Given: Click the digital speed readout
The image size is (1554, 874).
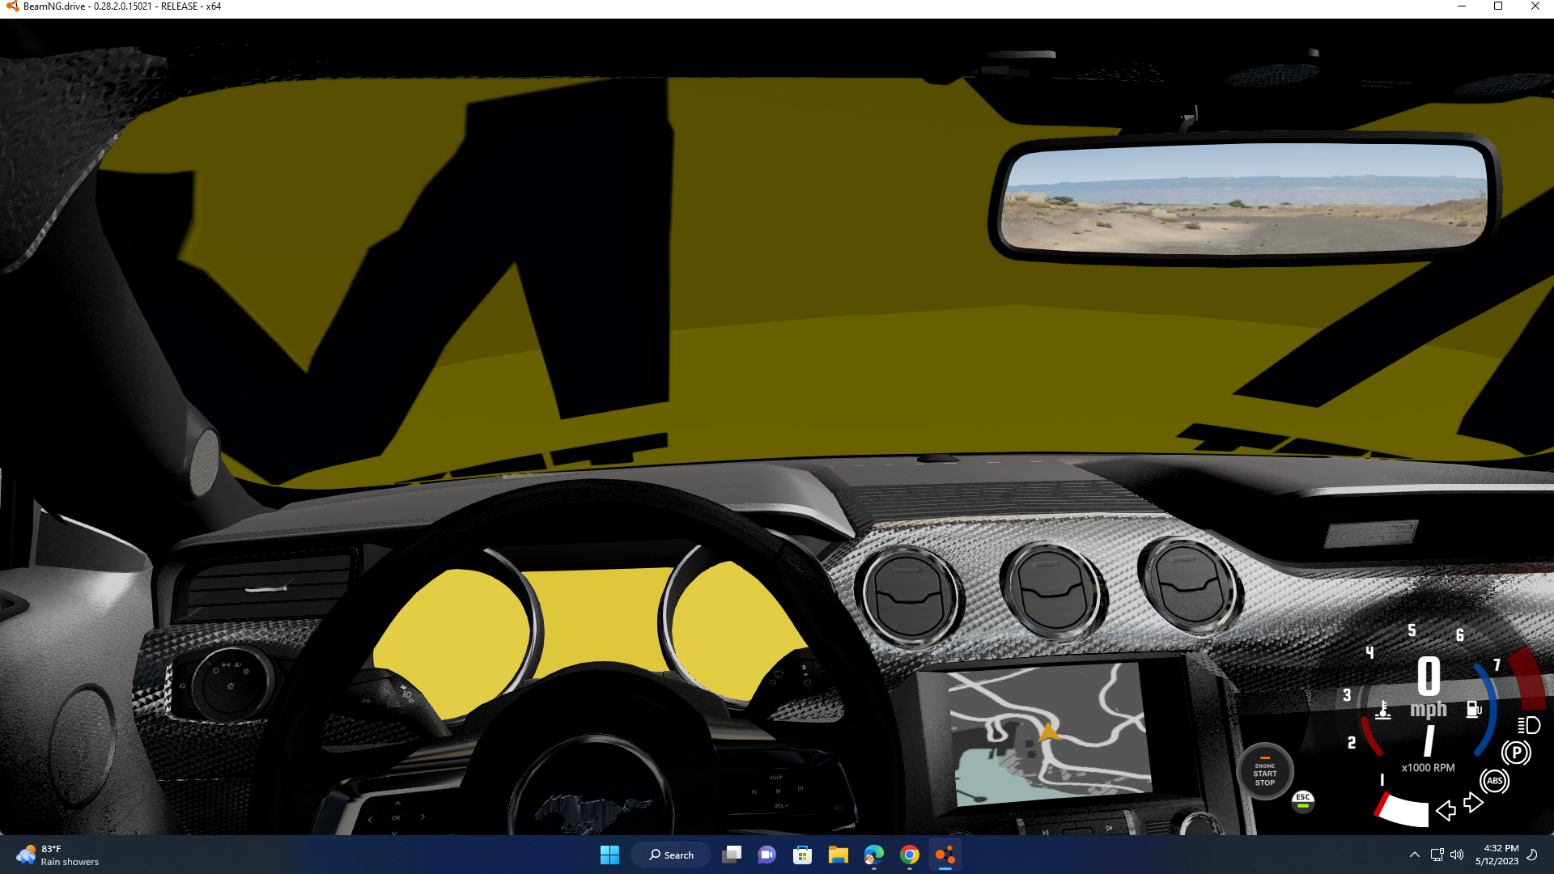Looking at the screenshot, I should (1429, 677).
